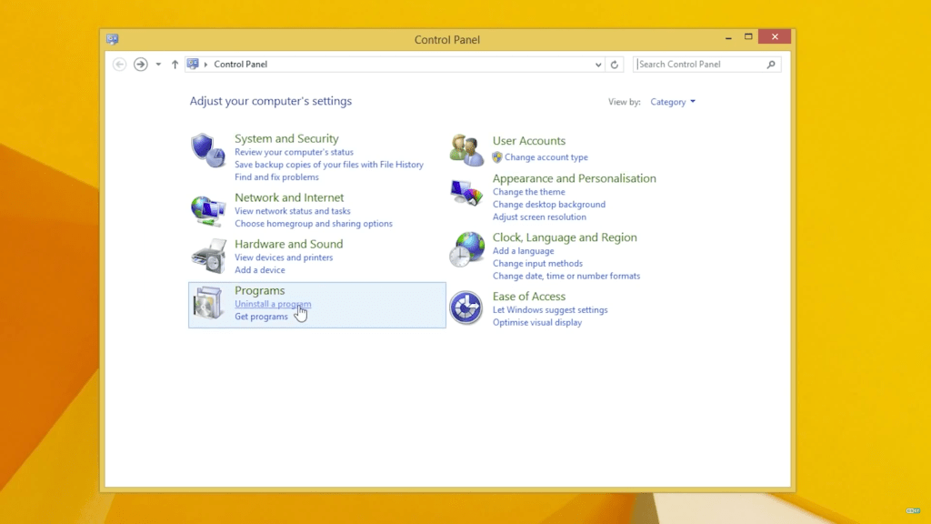This screenshot has height=524, width=931.
Task: Click in the Search Control Panel field
Action: tap(700, 65)
